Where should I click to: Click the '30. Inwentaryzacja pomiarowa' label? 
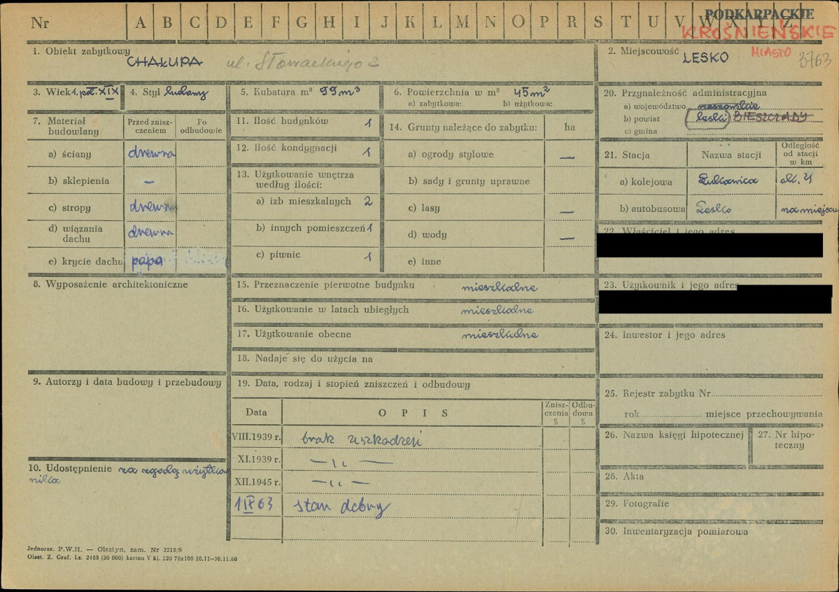point(676,532)
